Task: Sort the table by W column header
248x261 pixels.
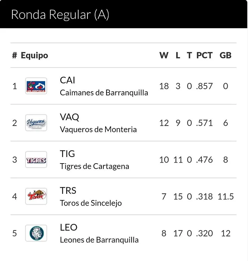Action: pyautogui.click(x=164, y=55)
